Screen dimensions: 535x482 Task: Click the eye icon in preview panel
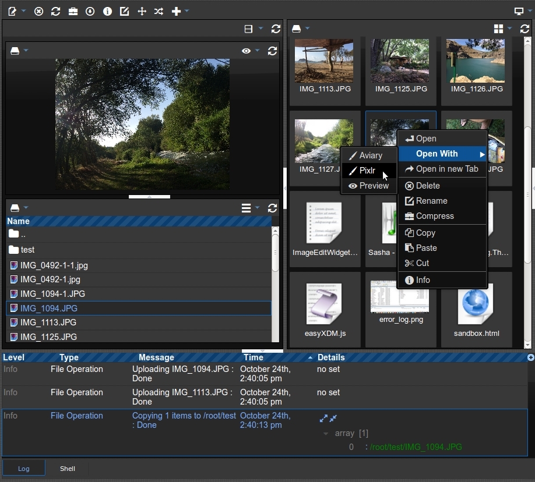(247, 51)
